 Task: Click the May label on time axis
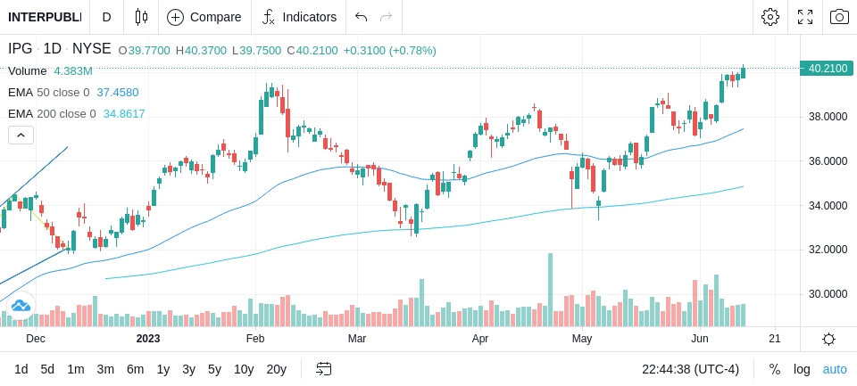582,339
